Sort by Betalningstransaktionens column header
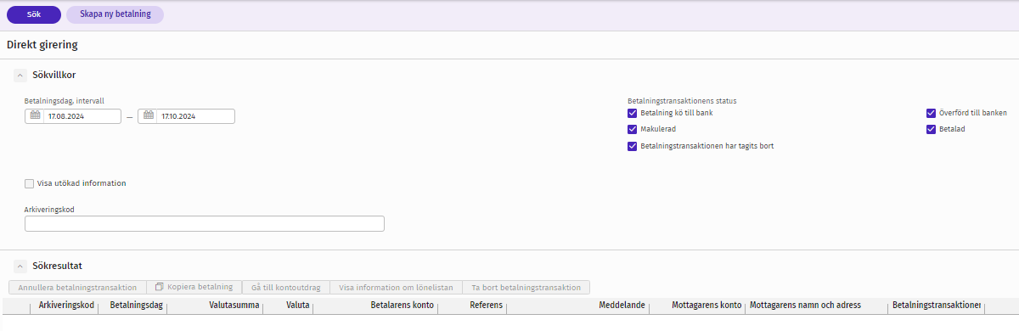1019x331 pixels. pyautogui.click(x=937, y=306)
